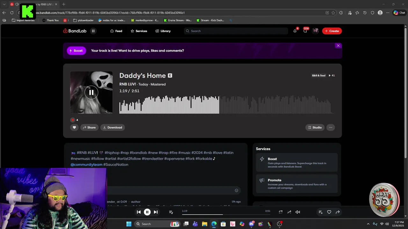Image resolution: width=408 pixels, height=229 pixels.
Task: Open the ytdownloader bookmark
Action: 83,20
